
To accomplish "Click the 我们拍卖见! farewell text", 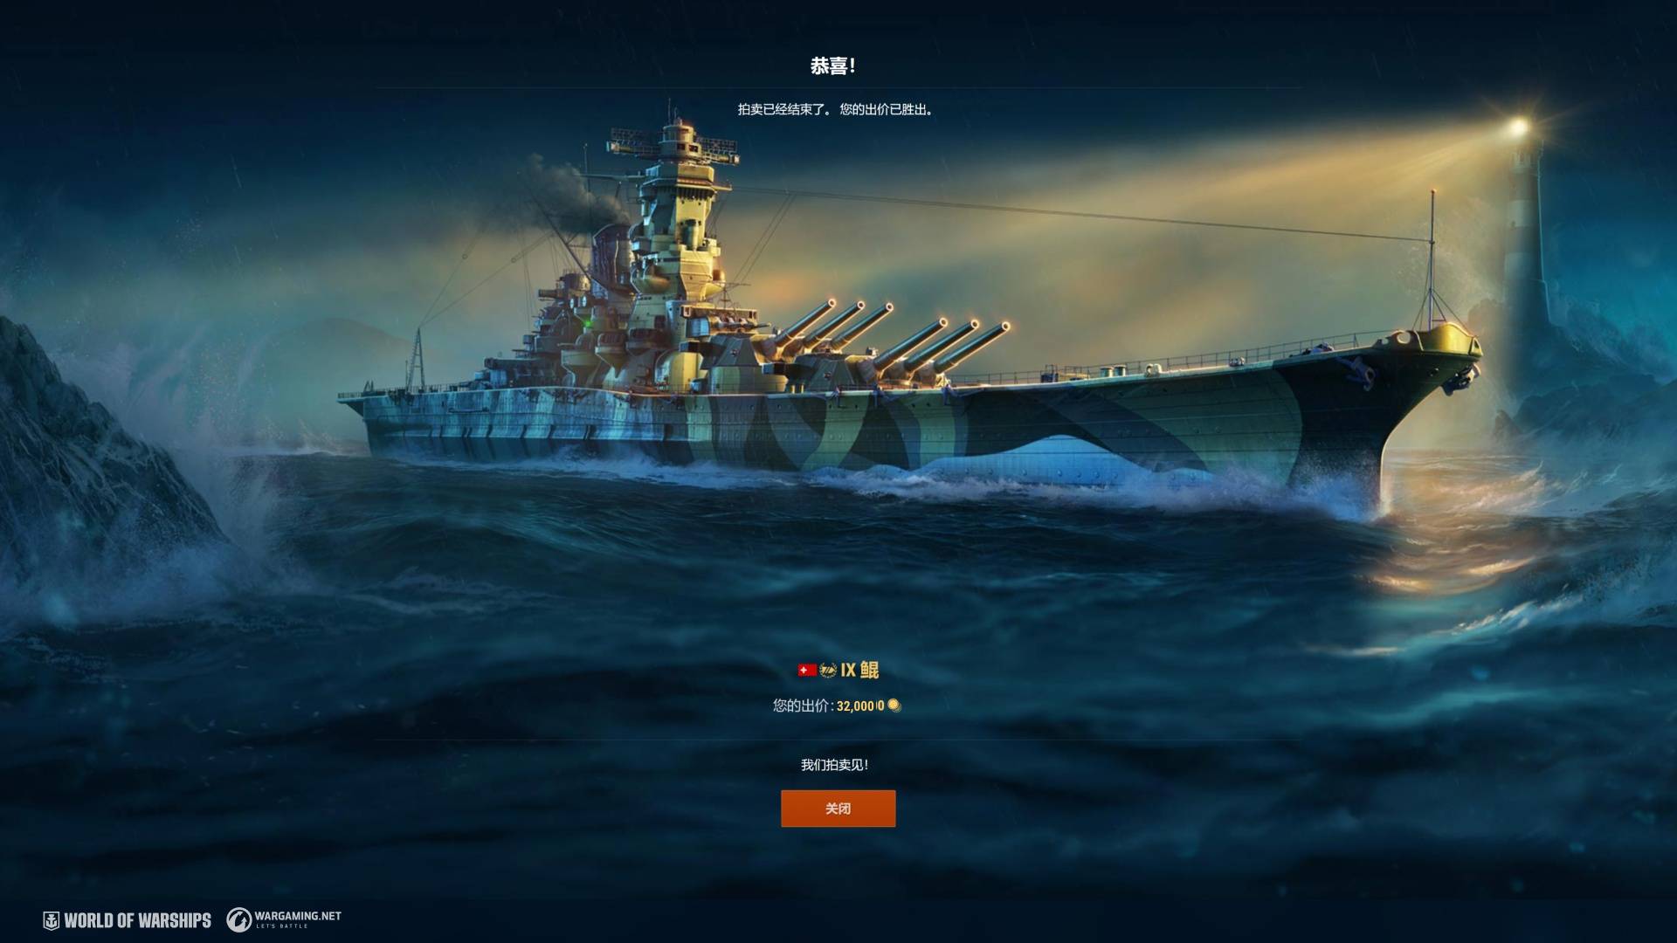I will 834,765.
